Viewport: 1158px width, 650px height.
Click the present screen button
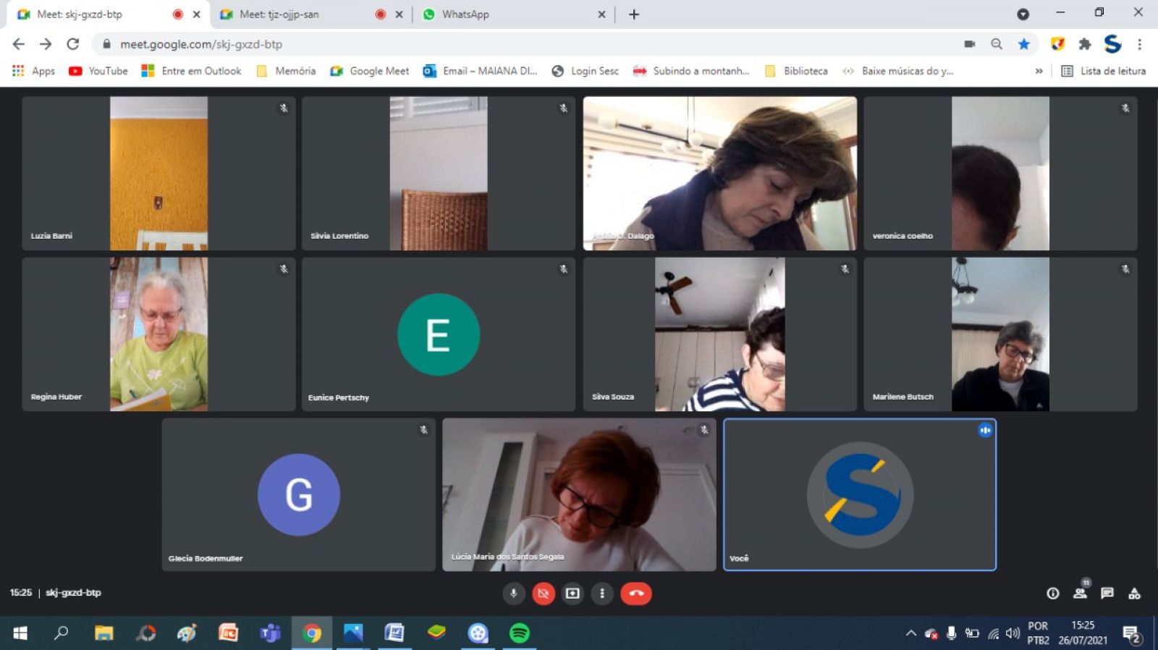coord(572,594)
